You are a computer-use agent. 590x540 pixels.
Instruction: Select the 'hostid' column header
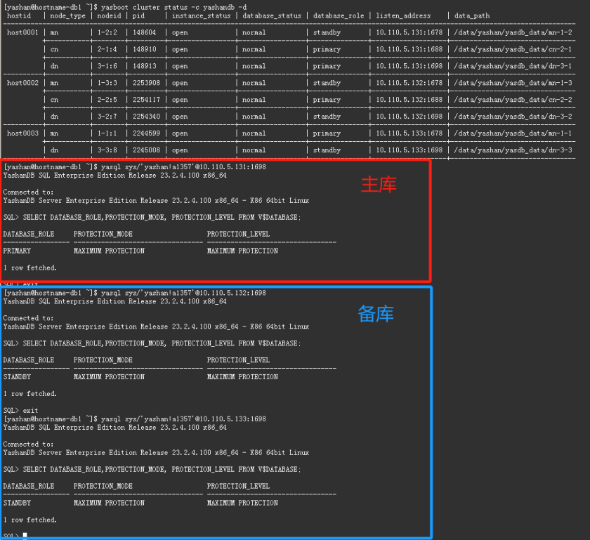click(x=19, y=16)
